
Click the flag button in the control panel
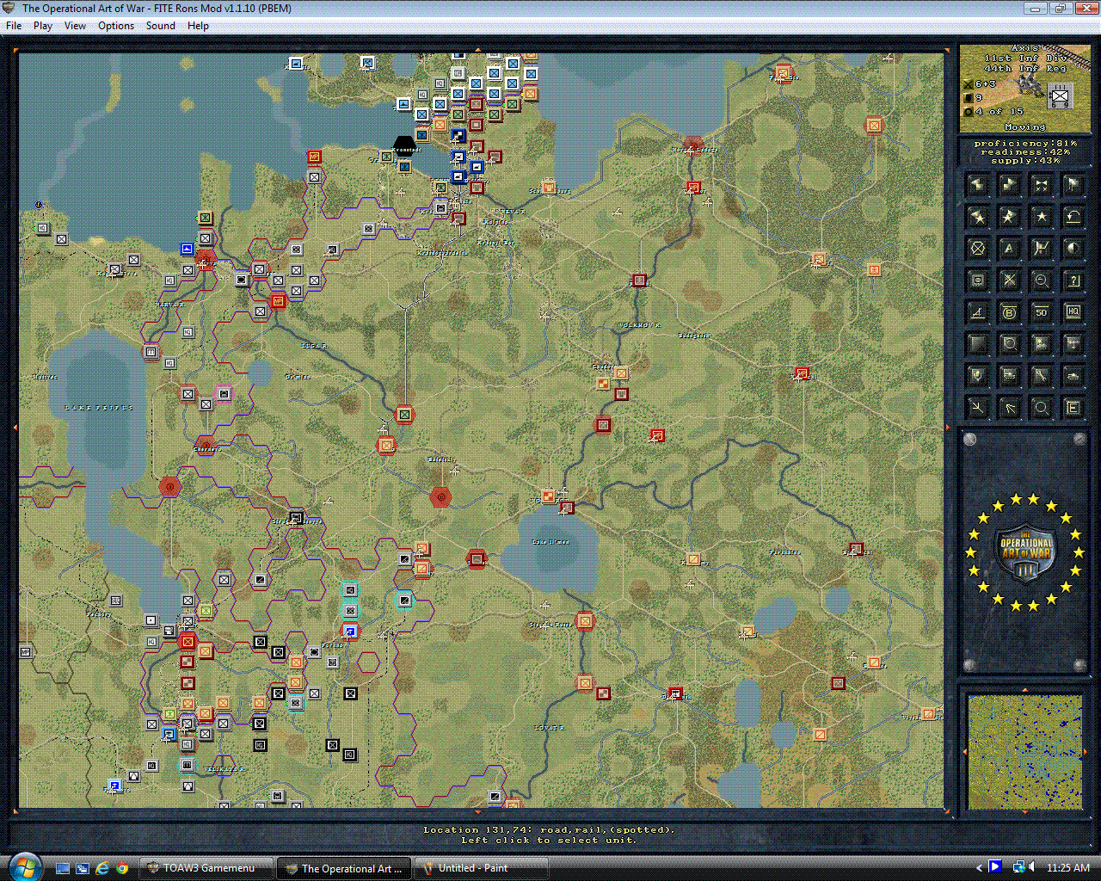1073,185
